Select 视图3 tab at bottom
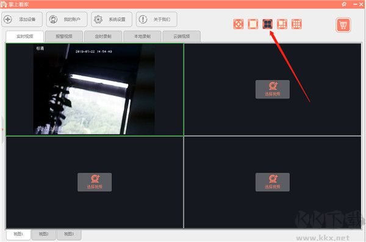Viewport: 366px width, 242px height. 69,234
